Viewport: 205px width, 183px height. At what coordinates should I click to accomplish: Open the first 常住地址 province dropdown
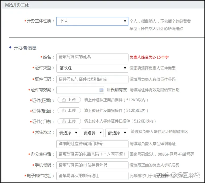click(68, 133)
